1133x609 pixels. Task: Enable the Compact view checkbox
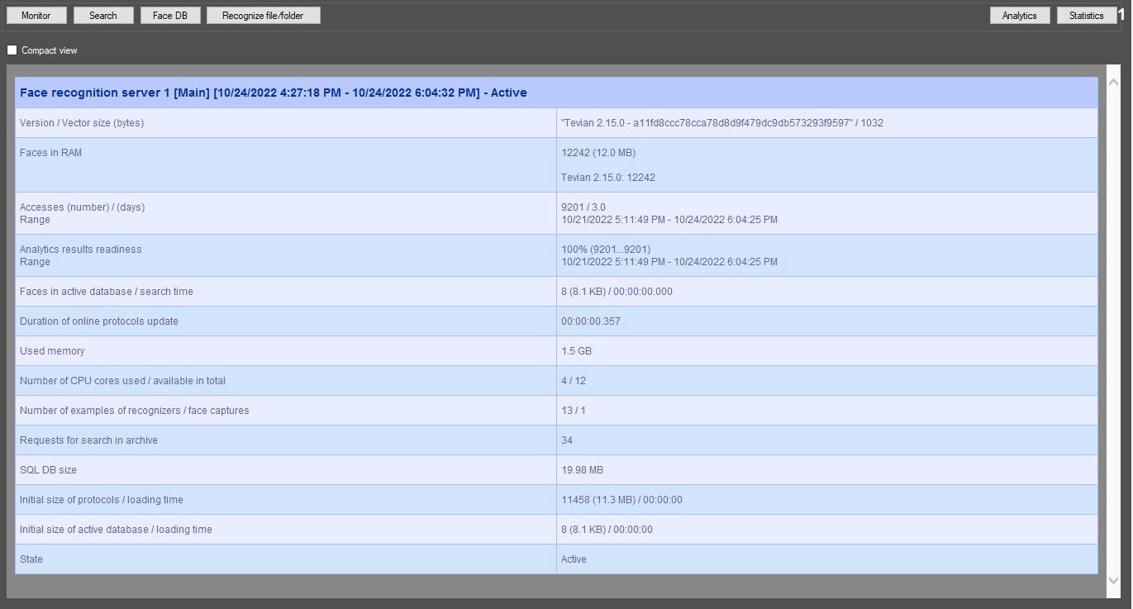pos(12,50)
